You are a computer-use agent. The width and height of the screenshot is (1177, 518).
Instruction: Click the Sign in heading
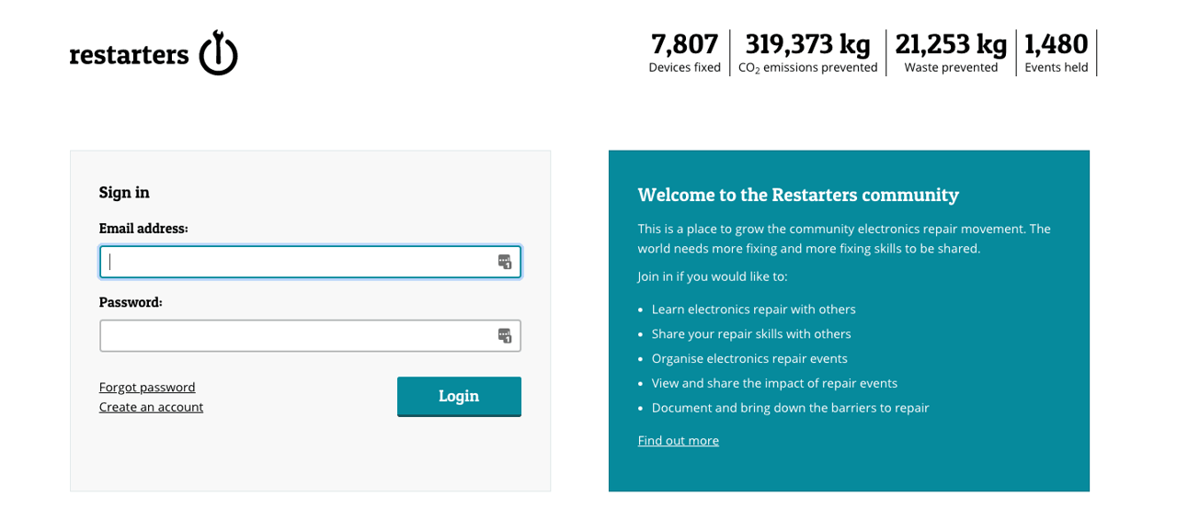click(x=124, y=192)
